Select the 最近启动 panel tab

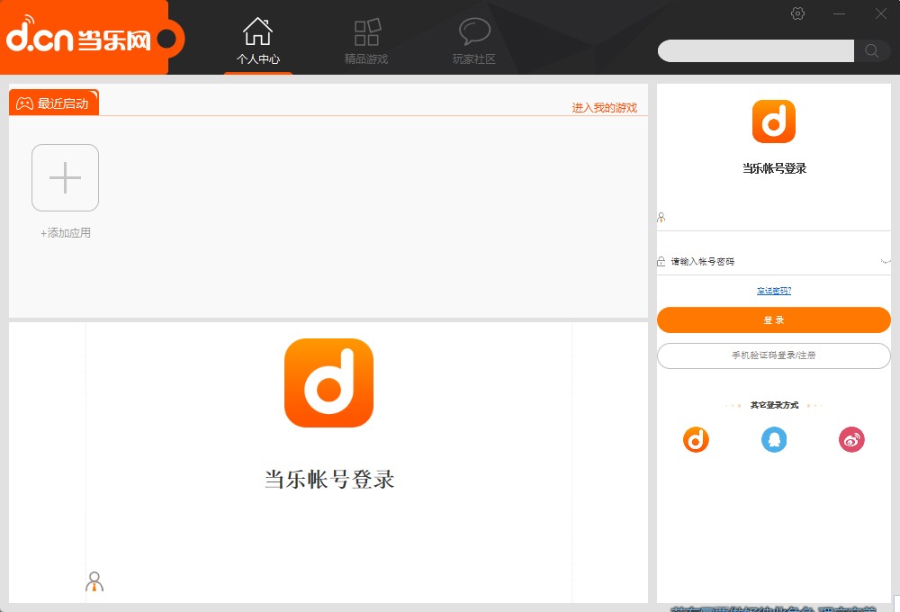coord(54,103)
